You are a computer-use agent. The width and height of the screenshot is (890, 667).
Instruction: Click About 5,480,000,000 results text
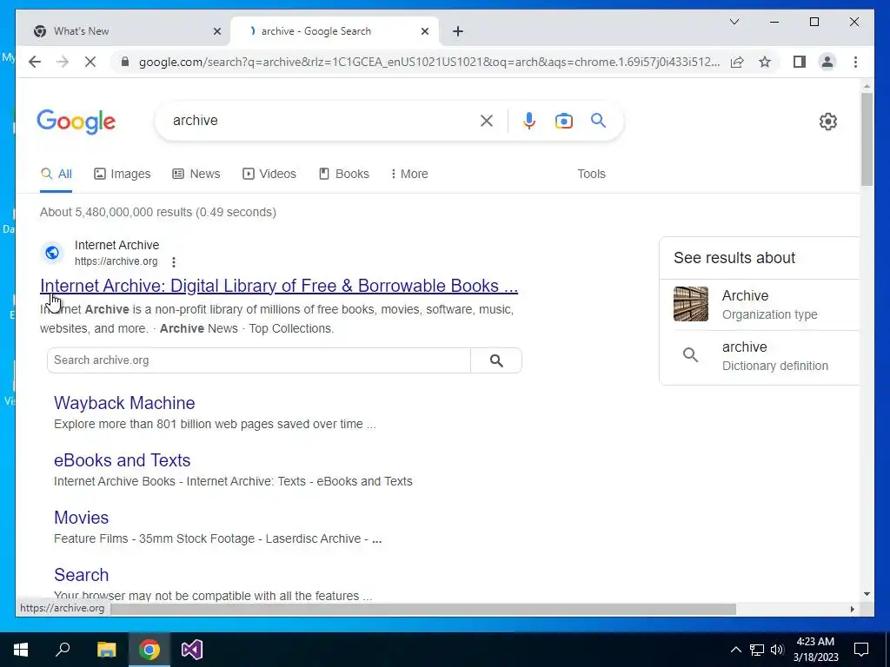tap(158, 212)
